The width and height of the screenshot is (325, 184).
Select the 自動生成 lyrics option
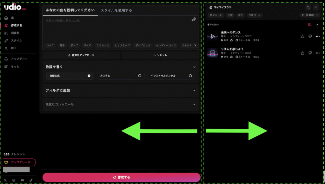pos(70,76)
